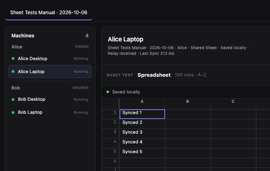Select column header C

click(x=233, y=104)
